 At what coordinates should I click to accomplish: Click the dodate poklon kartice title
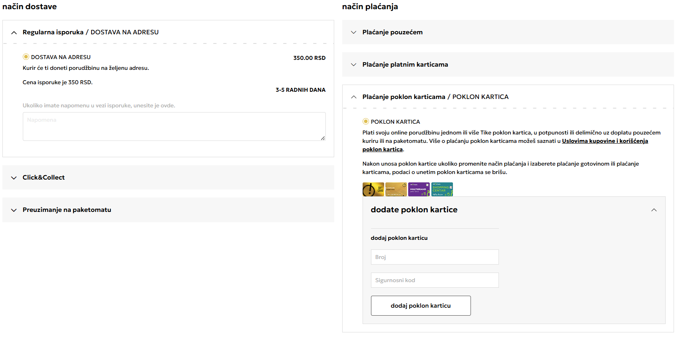pos(414,210)
